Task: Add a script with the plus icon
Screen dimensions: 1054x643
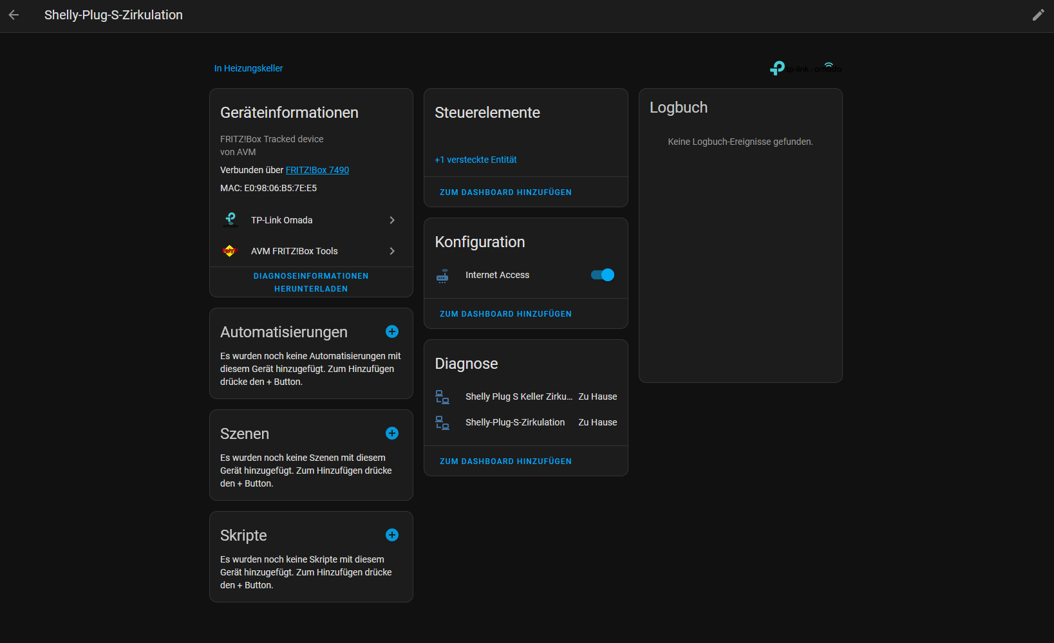Action: [391, 535]
